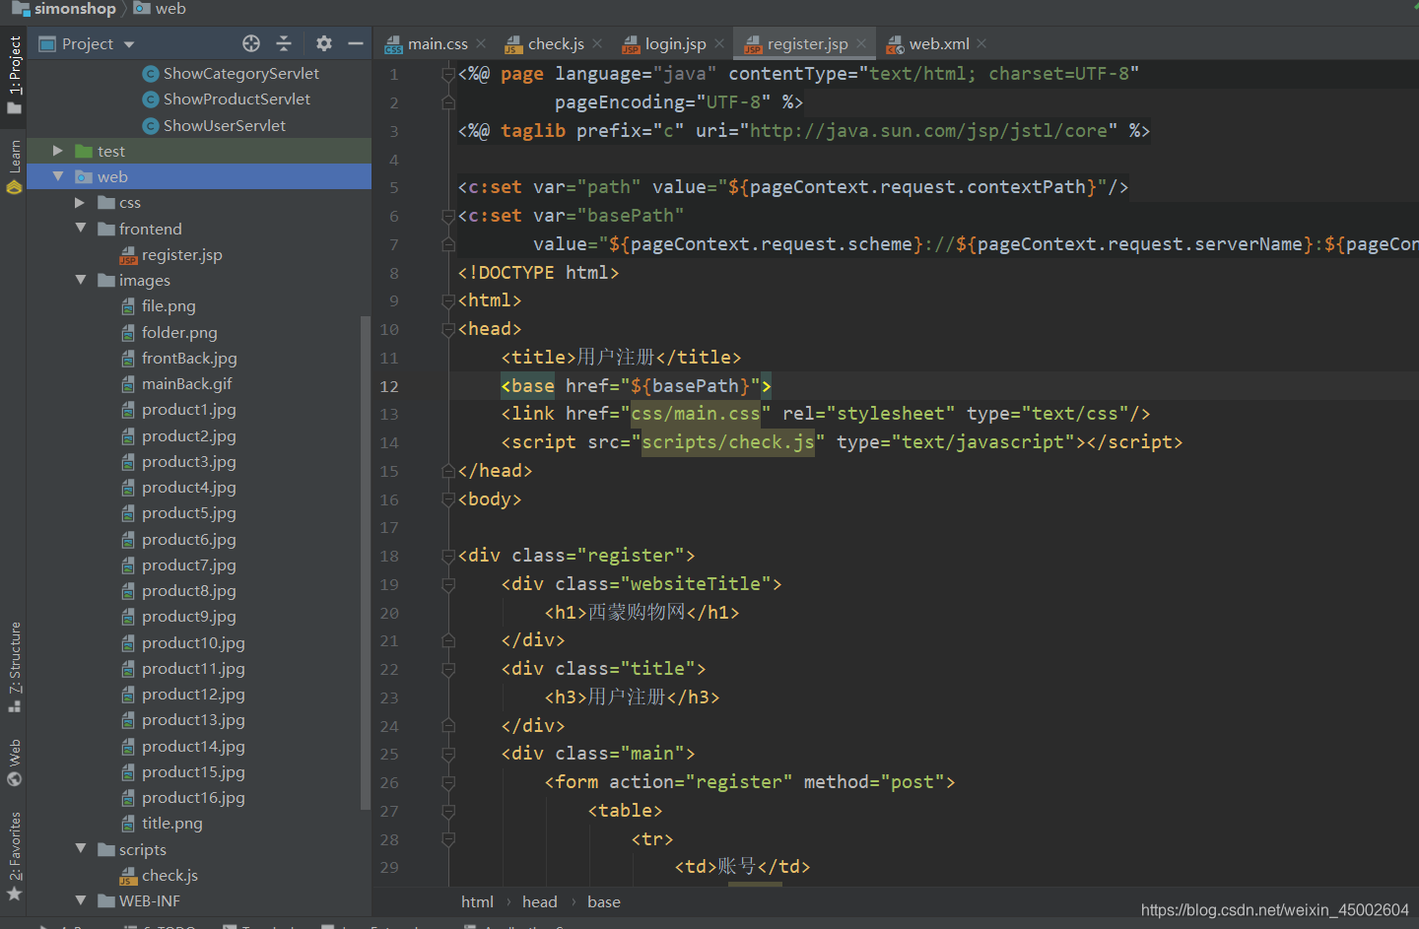Open ShowProductServlet class
The width and height of the screenshot is (1419, 929).
coord(236,99)
